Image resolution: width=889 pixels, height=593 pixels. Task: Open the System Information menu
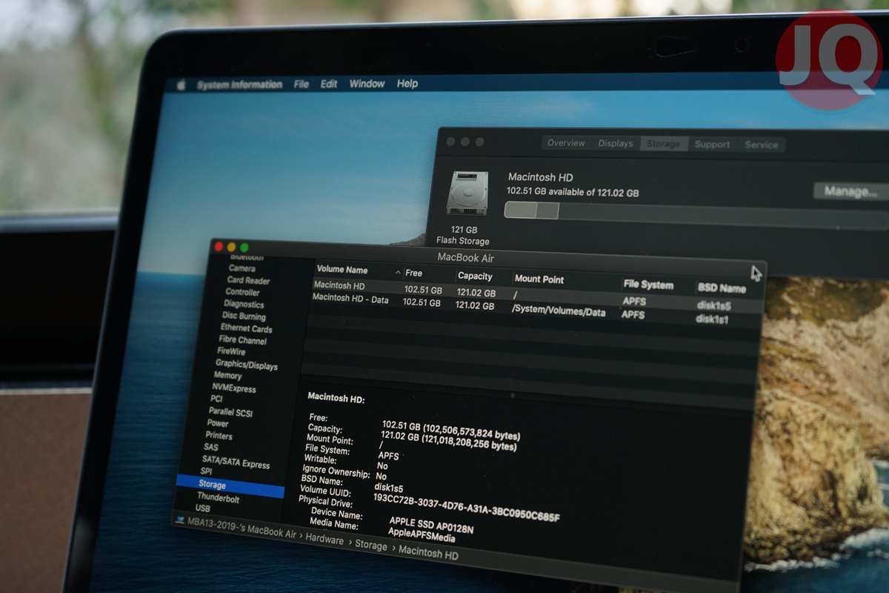click(239, 85)
